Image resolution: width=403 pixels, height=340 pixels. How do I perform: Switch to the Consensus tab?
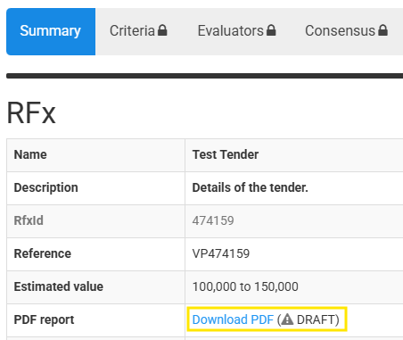(x=346, y=31)
